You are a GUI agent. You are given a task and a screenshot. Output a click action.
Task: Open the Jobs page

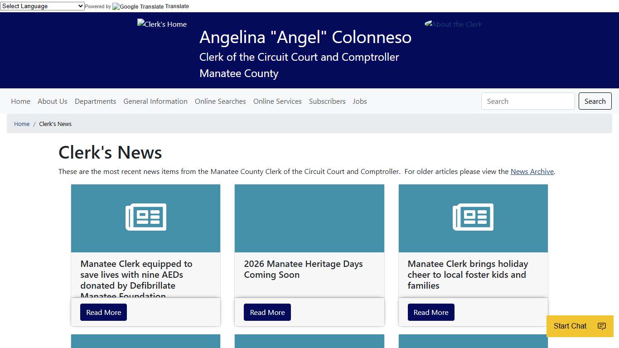360,101
